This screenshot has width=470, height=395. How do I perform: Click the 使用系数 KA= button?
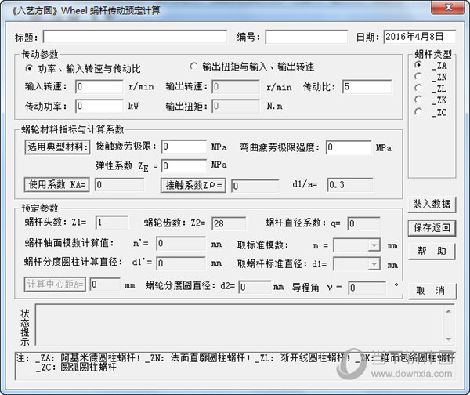(x=56, y=184)
